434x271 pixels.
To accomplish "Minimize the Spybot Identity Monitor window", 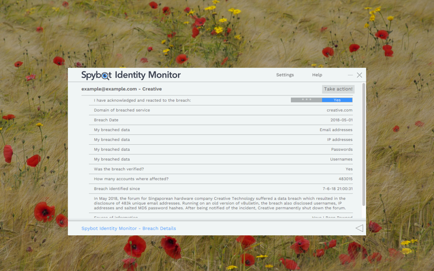I will tap(350, 75).
